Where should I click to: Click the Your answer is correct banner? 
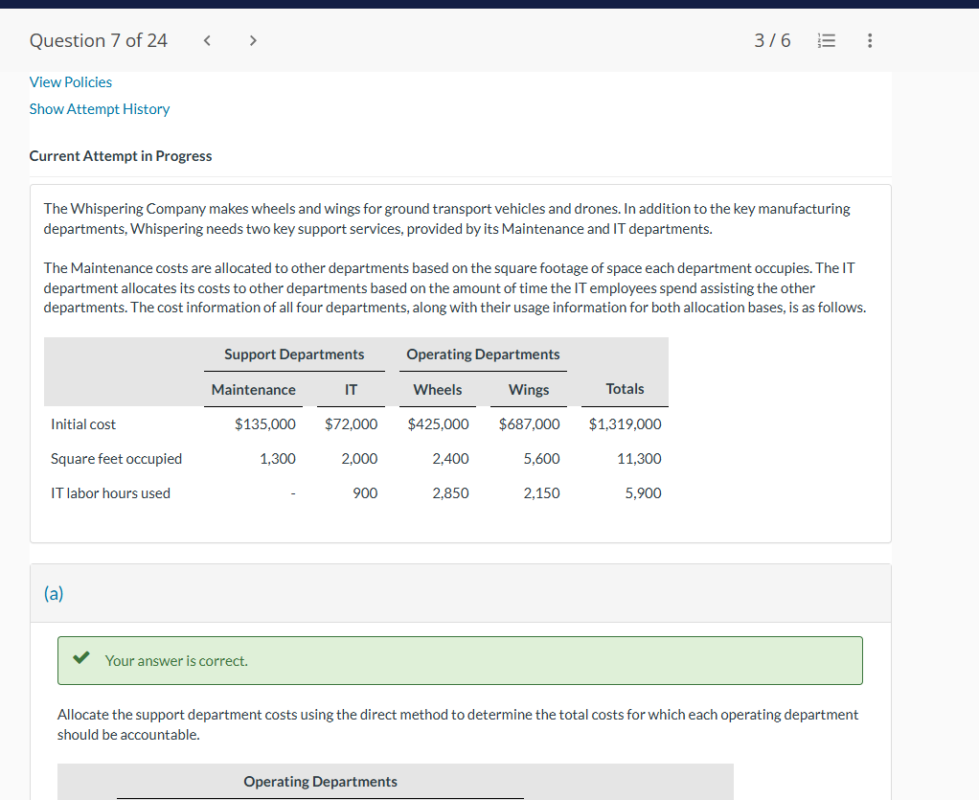460,660
